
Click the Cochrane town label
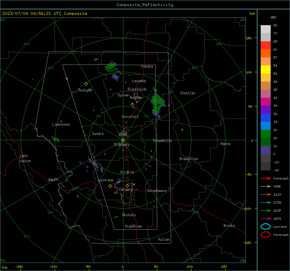[105, 180]
